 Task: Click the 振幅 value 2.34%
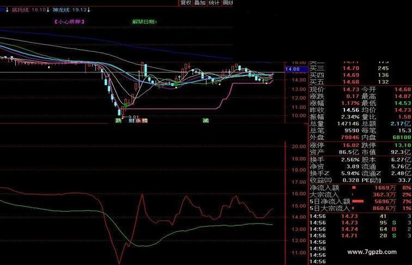click(x=350, y=117)
